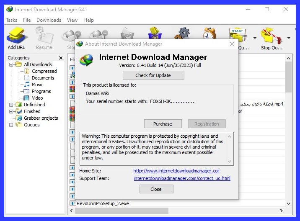The image size is (300, 221).
Task: Click the version 6.41 Build 14 text
Action: [160, 65]
